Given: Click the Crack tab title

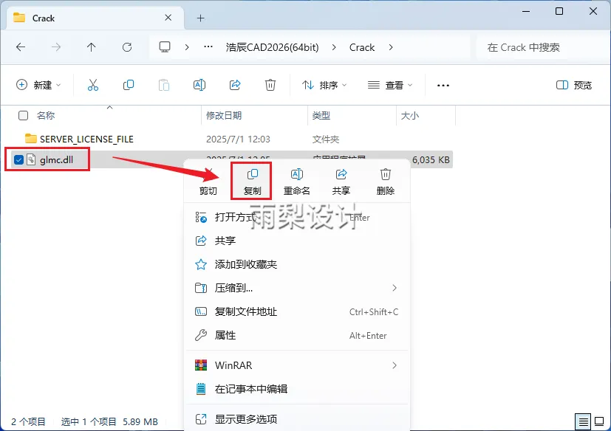Looking at the screenshot, I should coord(44,18).
